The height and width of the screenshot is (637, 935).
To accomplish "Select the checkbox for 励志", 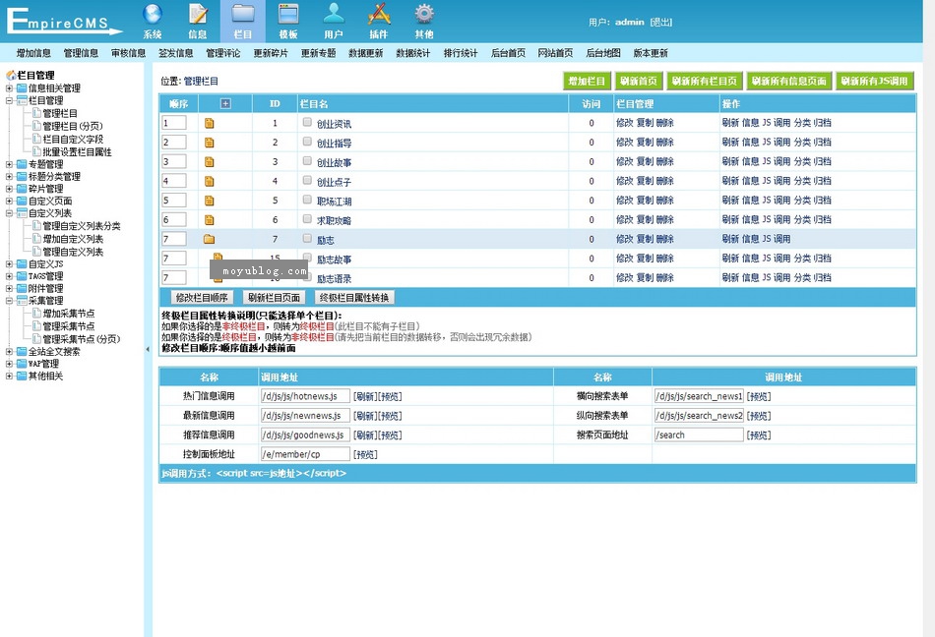I will 307,238.
